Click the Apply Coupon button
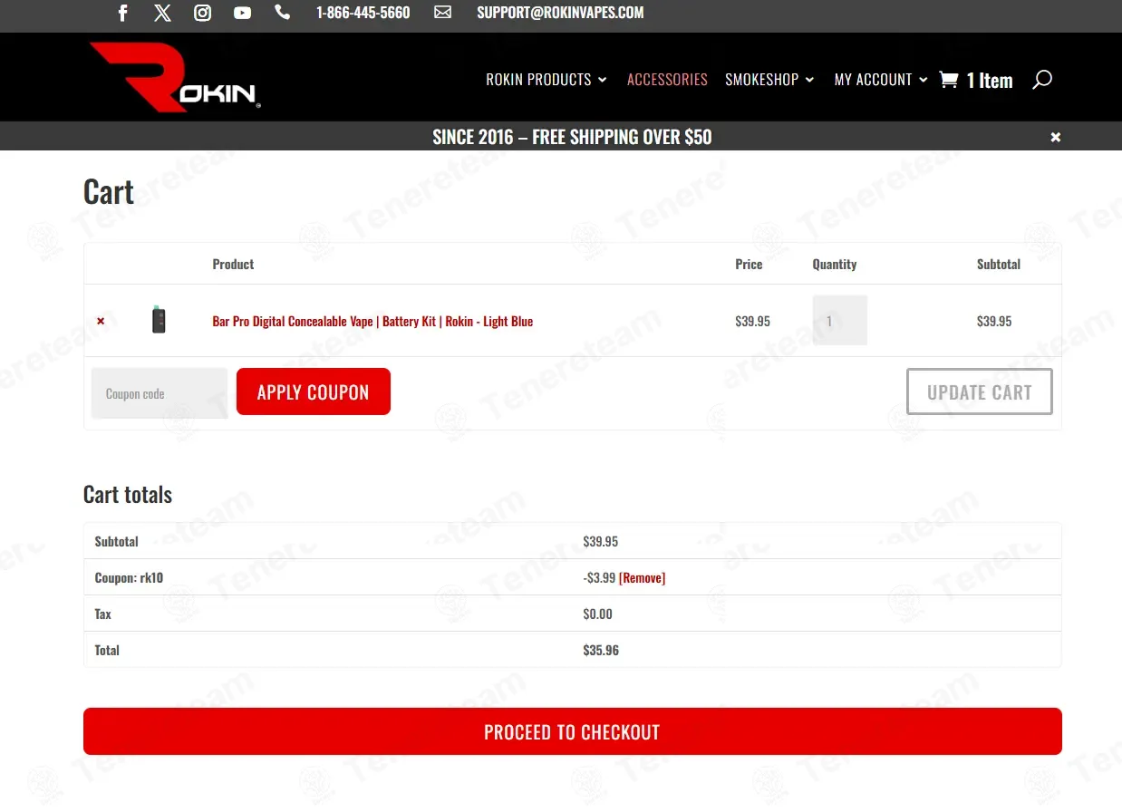The image size is (1122, 812). point(314,391)
